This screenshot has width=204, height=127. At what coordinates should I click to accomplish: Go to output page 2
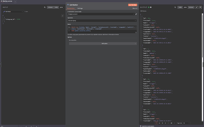click(x=159, y=123)
